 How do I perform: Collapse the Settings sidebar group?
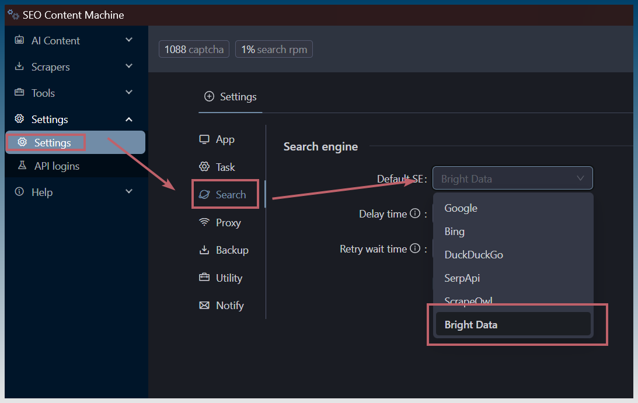[x=129, y=119]
